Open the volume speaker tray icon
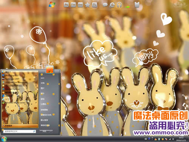 click(173, 139)
